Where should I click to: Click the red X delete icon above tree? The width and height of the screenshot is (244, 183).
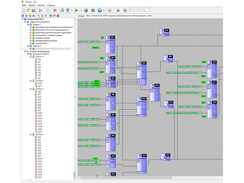[x=58, y=16]
